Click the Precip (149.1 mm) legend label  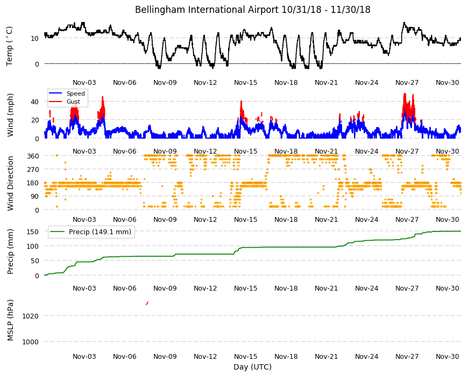(100, 232)
